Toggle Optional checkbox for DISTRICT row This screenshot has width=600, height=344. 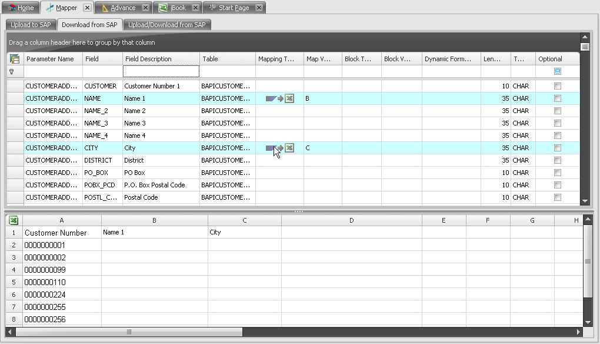558,160
